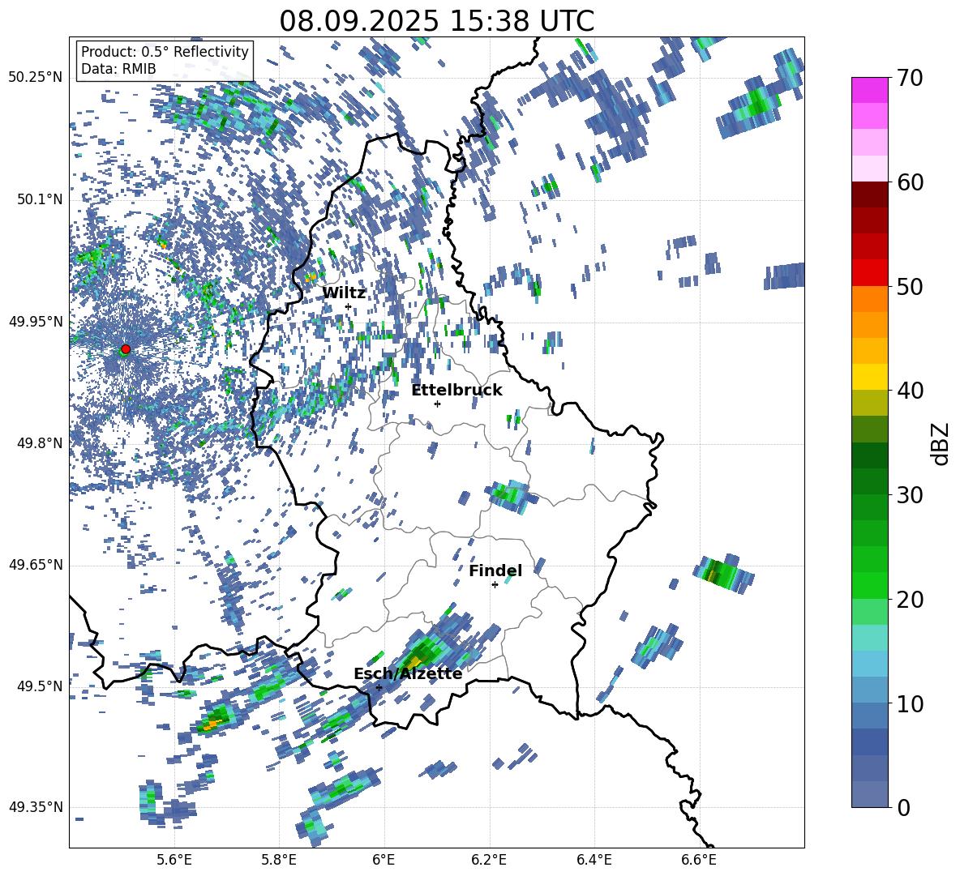Click the Data: RMIB text
The width and height of the screenshot is (960, 876).
click(118, 69)
